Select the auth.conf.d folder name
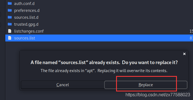 (24, 4)
